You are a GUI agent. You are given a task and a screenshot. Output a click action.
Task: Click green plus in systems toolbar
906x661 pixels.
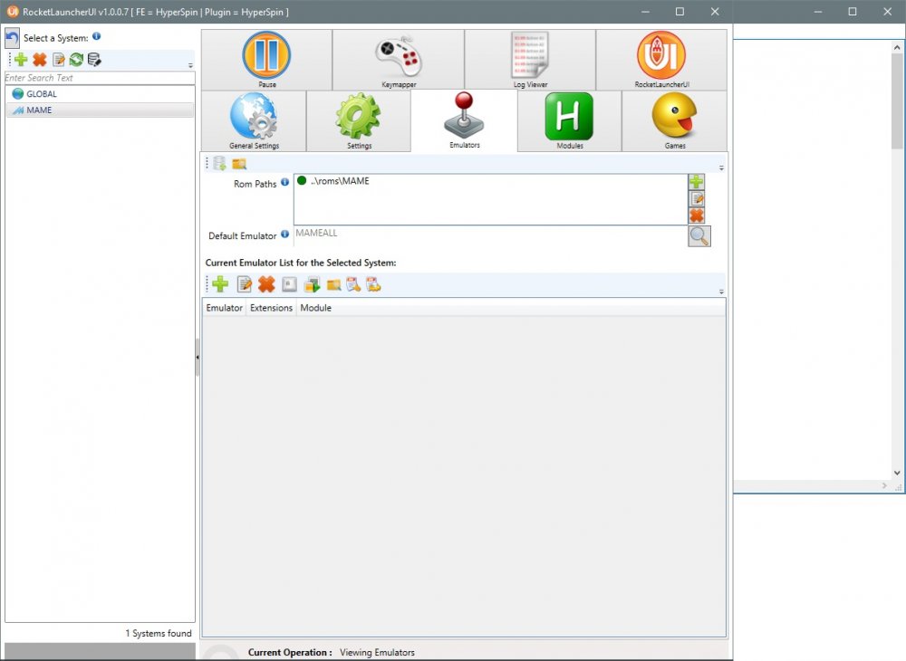[x=21, y=60]
